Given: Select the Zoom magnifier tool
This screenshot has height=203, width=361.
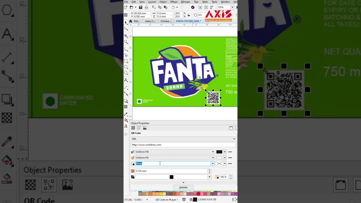Looking at the screenshot, I should [126, 42].
